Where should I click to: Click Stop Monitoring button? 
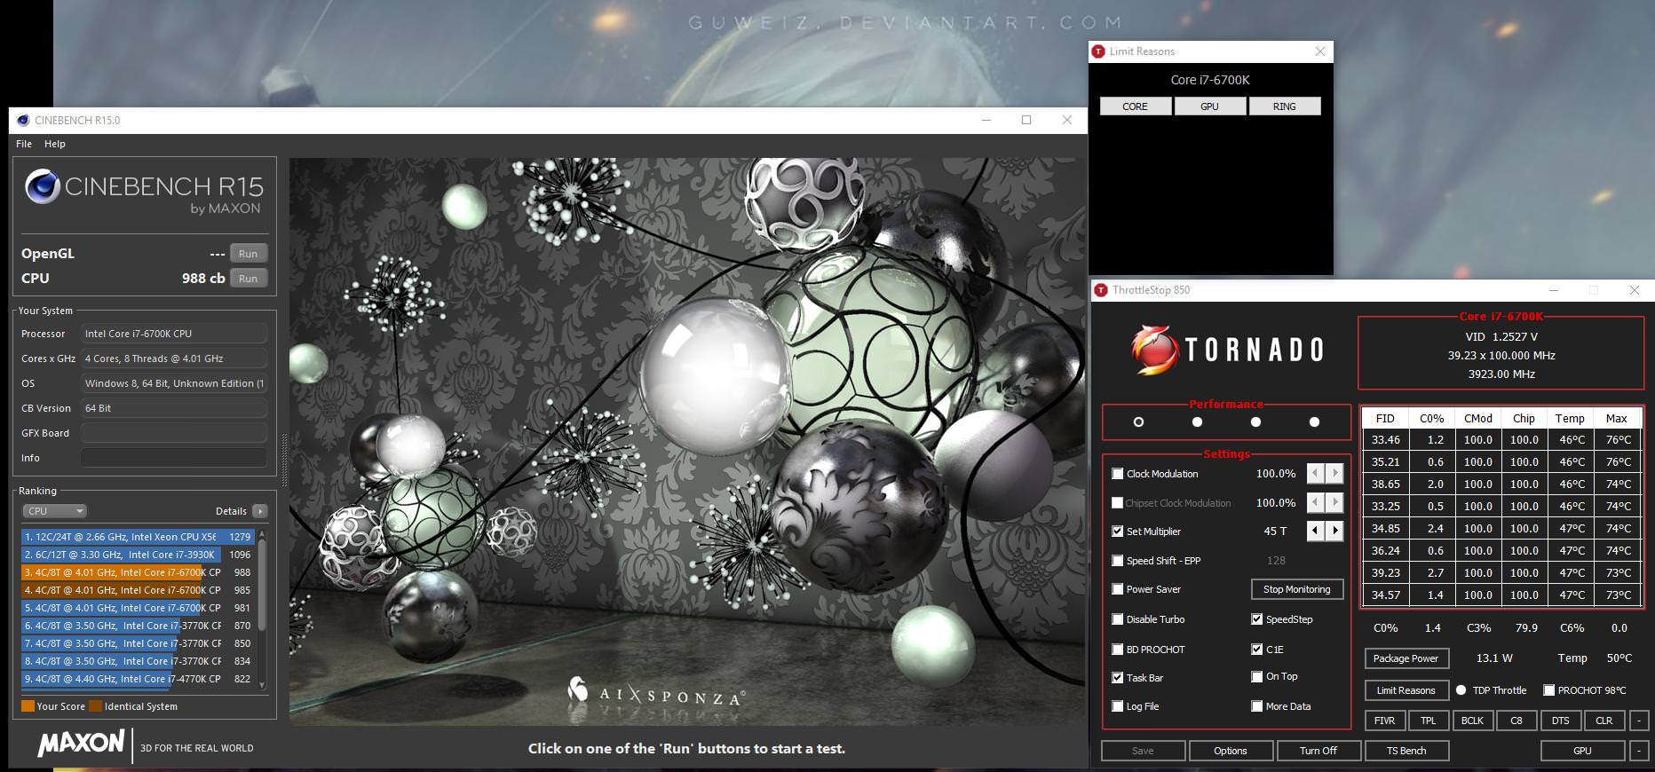(x=1297, y=589)
